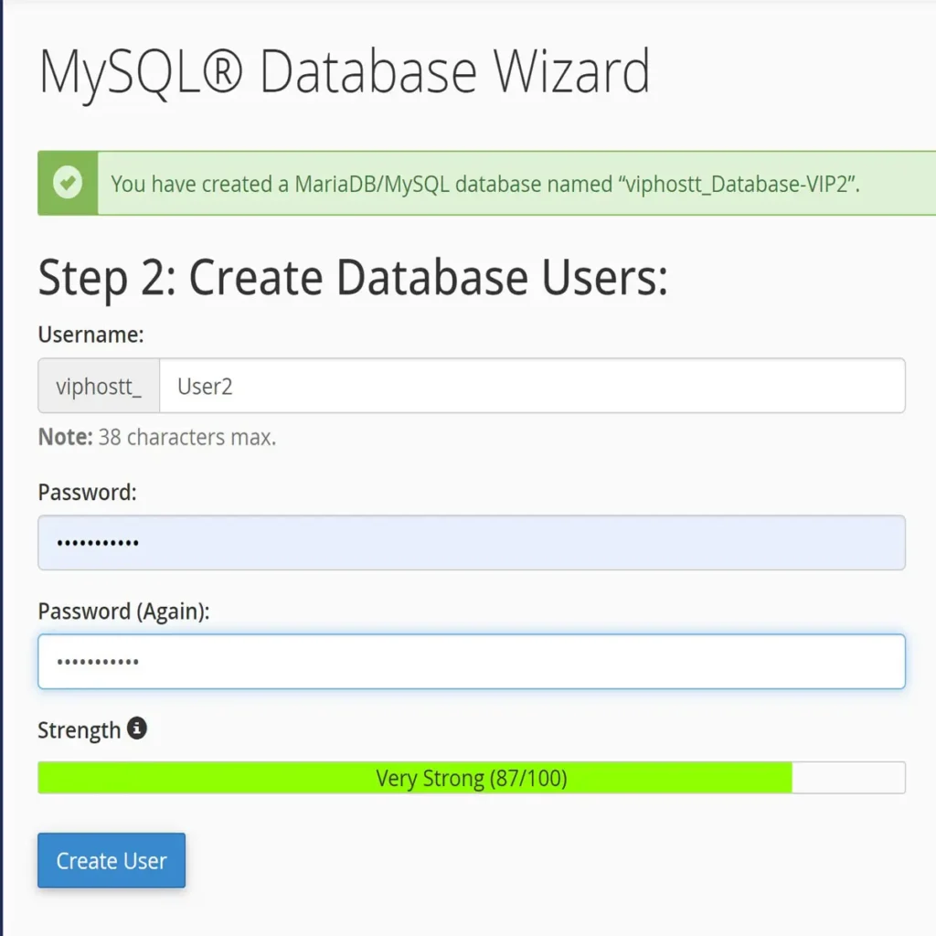Image resolution: width=936 pixels, height=936 pixels.
Task: Click the green success checkmark icon
Action: coord(68,182)
